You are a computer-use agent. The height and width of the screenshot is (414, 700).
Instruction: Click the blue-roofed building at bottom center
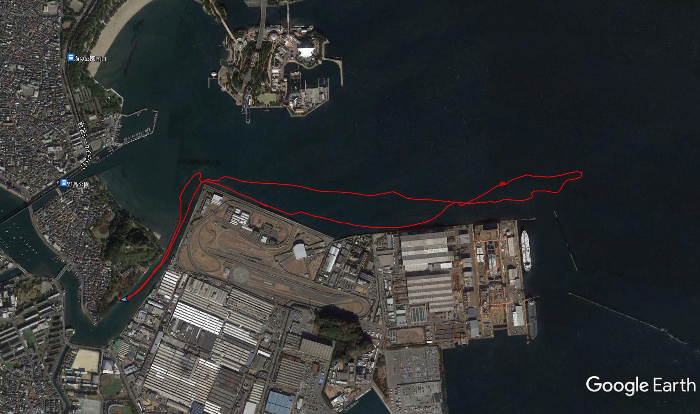tap(279, 402)
